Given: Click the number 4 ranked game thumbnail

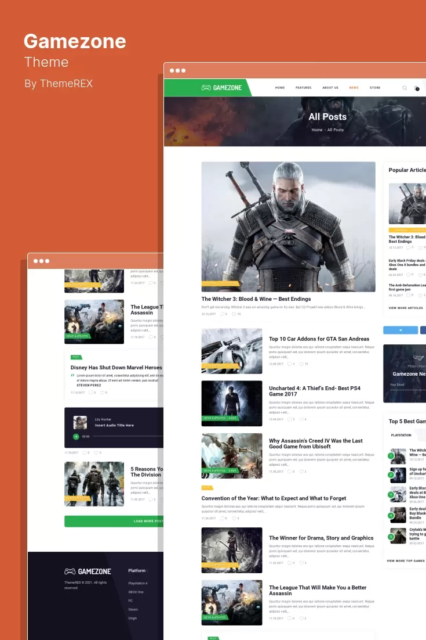Looking at the screenshot, I should click(x=398, y=515).
